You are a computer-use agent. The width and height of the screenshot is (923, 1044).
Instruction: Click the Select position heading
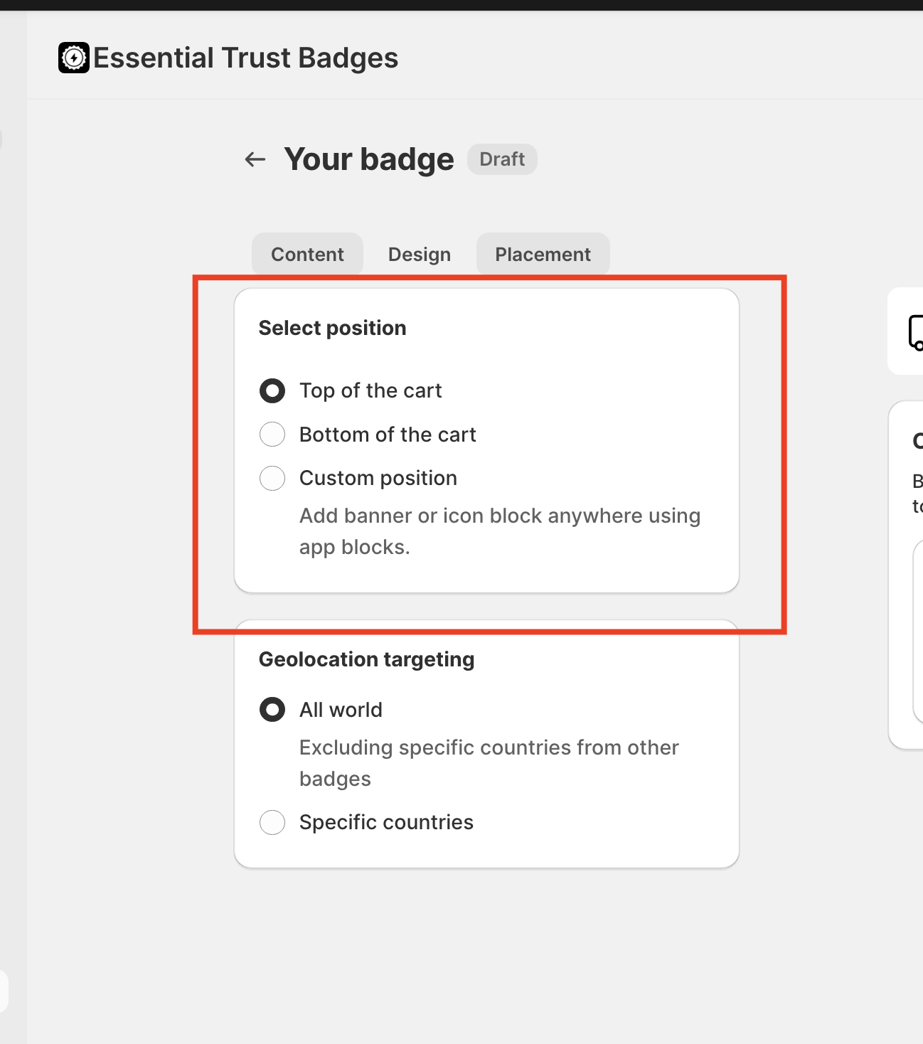pyautogui.click(x=332, y=328)
